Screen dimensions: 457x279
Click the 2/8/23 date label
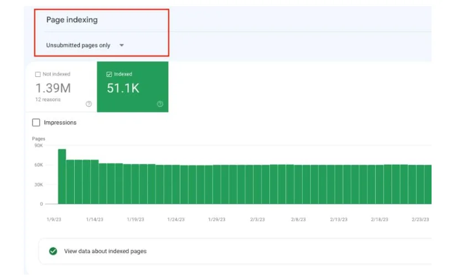click(x=298, y=219)
